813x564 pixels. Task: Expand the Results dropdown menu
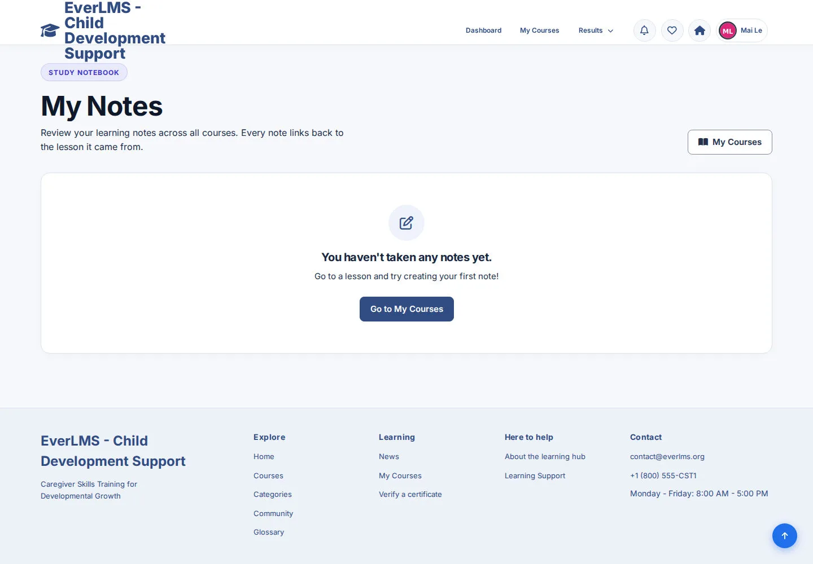coord(596,30)
